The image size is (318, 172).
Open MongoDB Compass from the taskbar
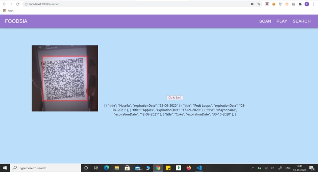tap(178, 168)
